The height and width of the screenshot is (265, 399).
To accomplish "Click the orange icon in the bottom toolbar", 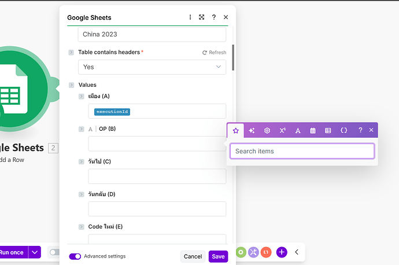I will coord(265,252).
